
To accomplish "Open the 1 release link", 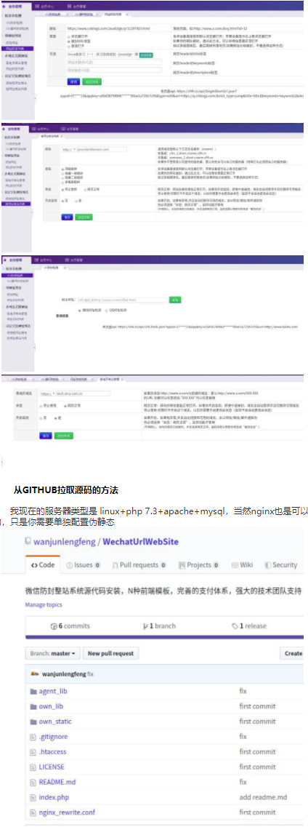I will click(249, 626).
